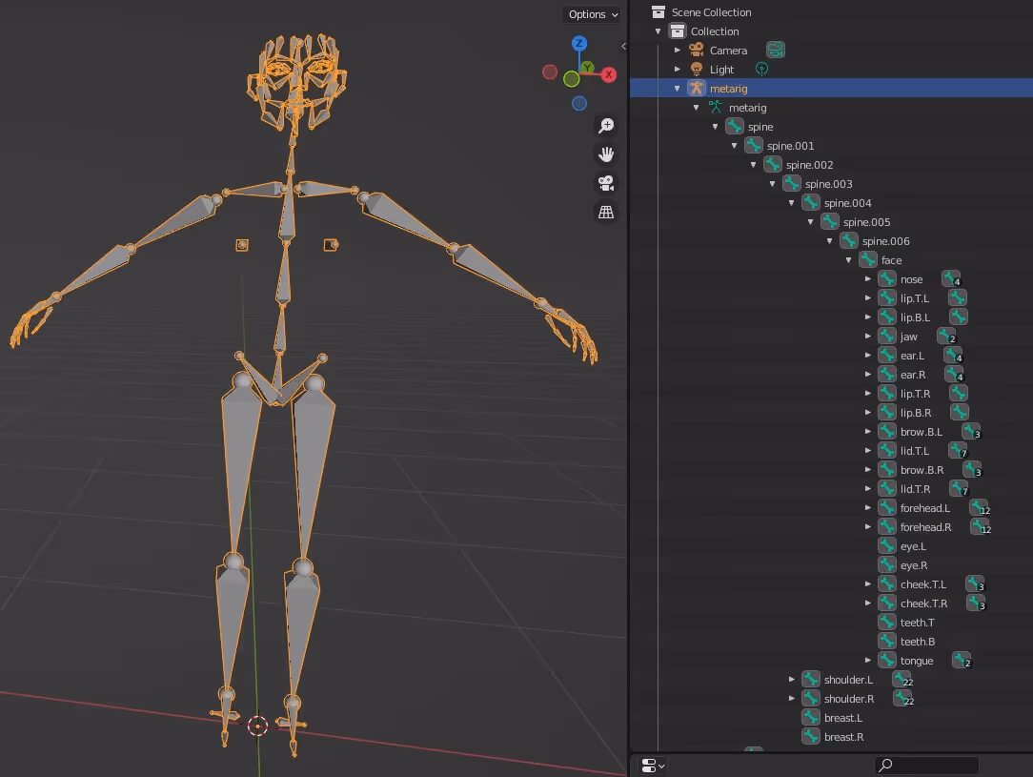Click the red X axis on navigation gizmo
The height and width of the screenshot is (777, 1033).
click(607, 73)
